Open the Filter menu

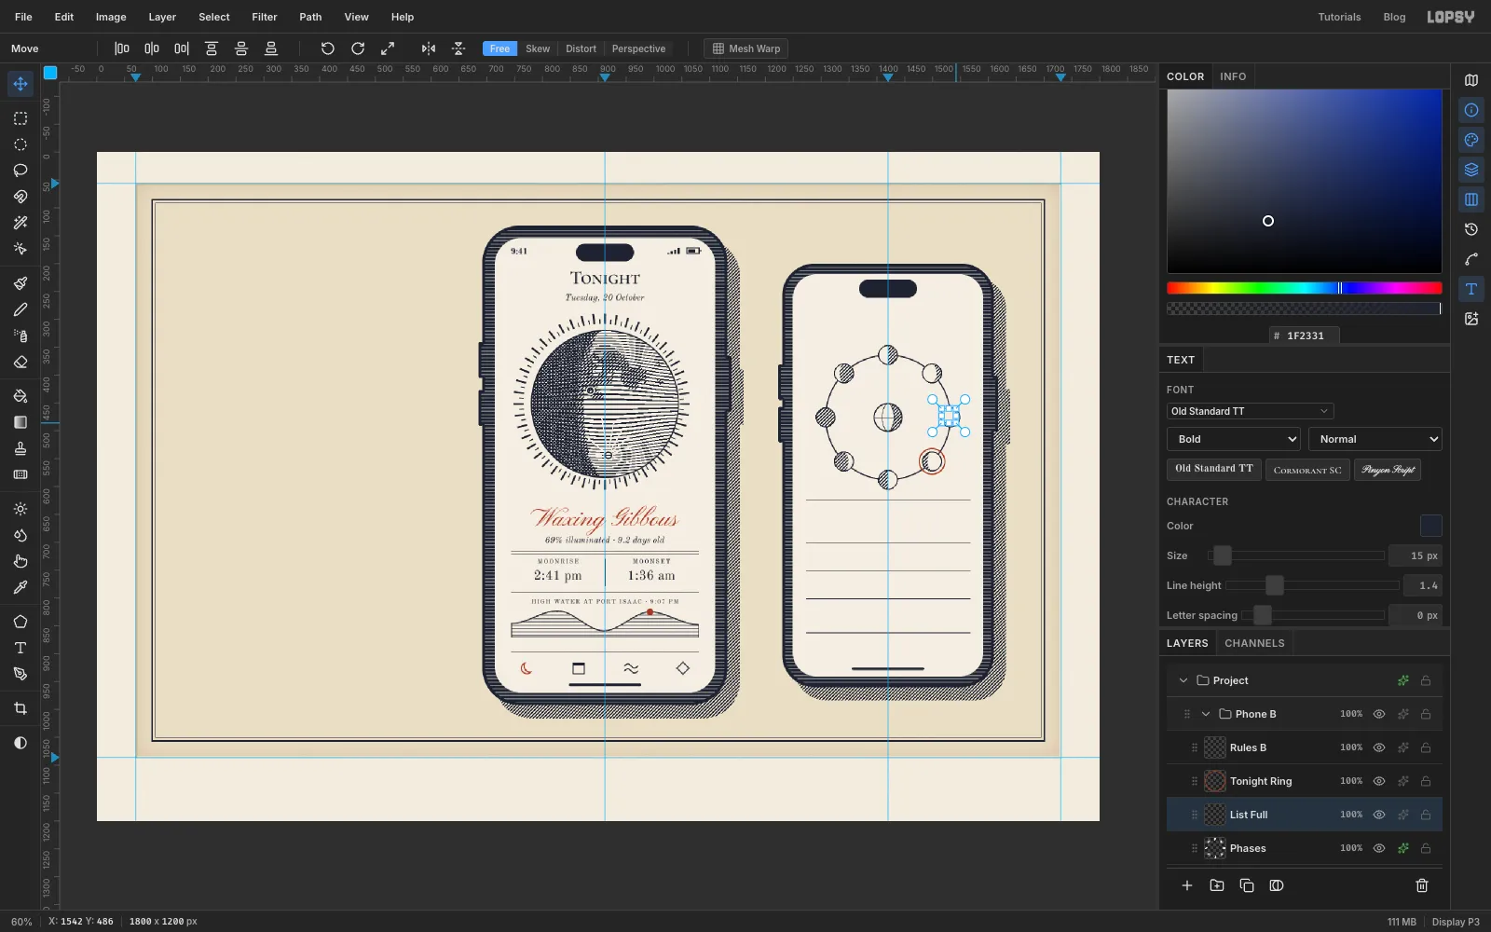265,17
